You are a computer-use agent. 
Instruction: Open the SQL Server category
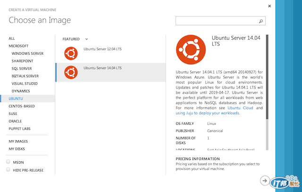click(22, 69)
